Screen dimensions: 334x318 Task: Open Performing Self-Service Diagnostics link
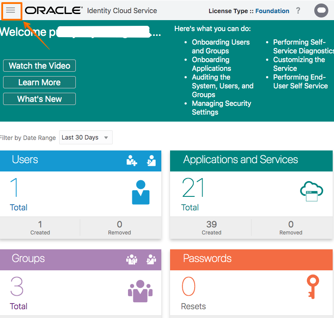(304, 46)
